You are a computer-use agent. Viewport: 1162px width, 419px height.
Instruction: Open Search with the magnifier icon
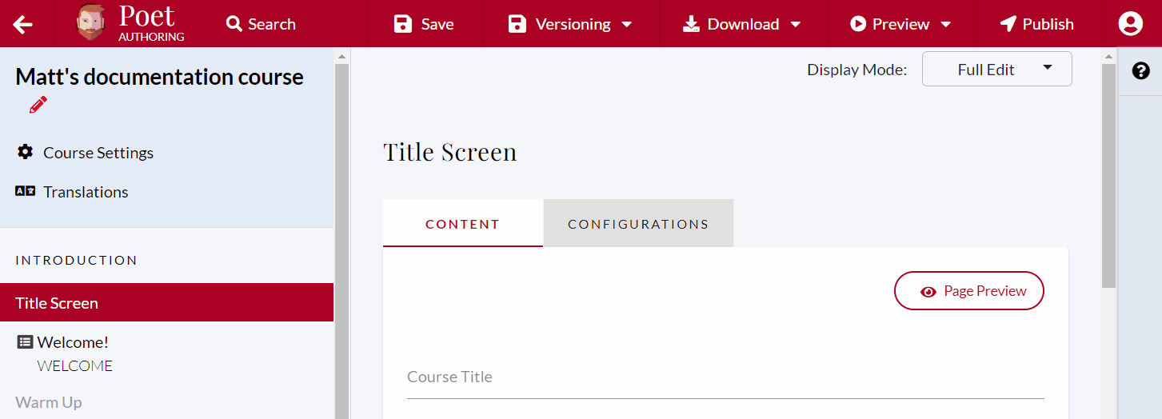(234, 24)
